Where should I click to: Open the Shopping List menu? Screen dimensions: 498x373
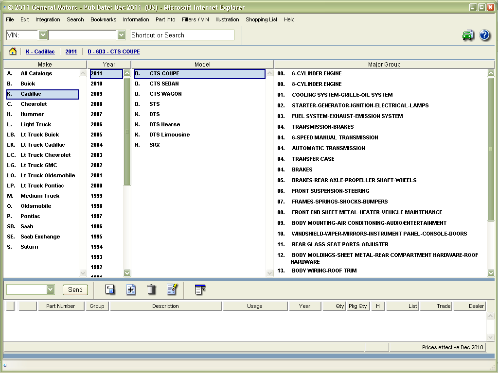[x=261, y=19]
